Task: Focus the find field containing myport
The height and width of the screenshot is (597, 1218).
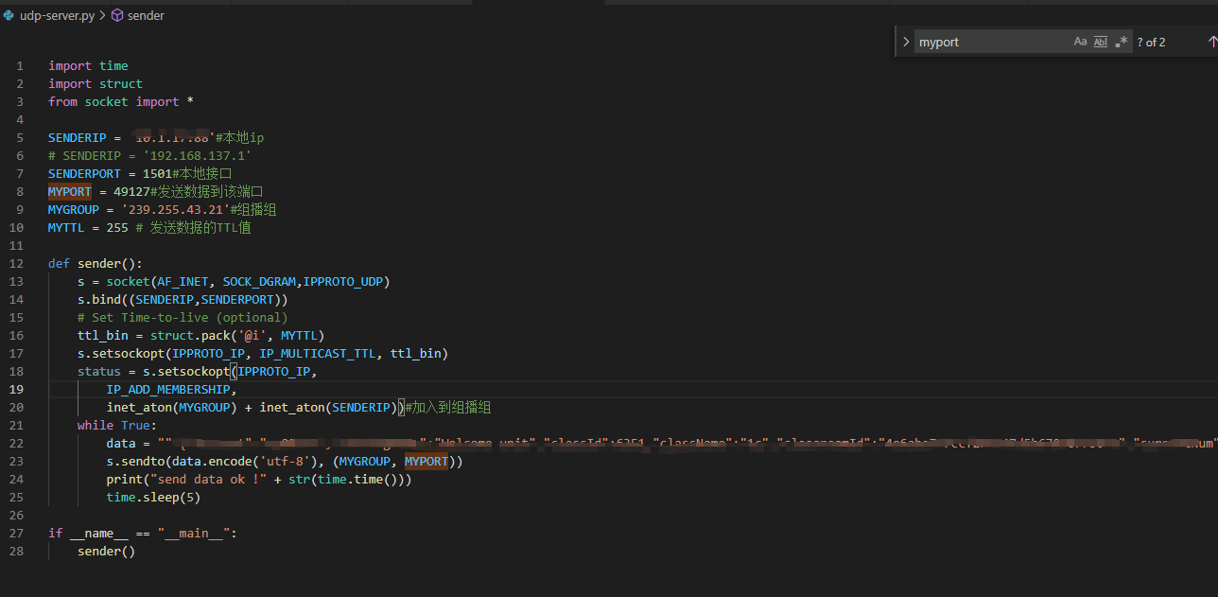Action: coord(993,42)
